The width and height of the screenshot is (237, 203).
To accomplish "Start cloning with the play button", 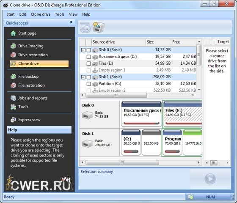I will coord(210,179).
